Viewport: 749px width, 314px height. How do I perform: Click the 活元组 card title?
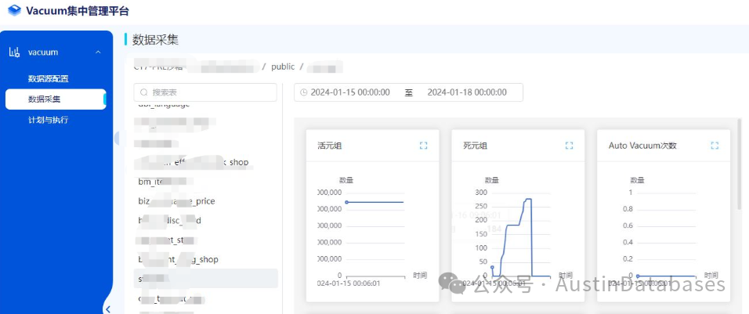(330, 146)
